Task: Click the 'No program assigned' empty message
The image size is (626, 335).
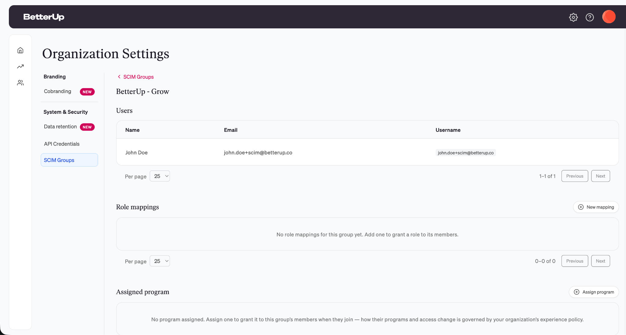Action: [367, 319]
